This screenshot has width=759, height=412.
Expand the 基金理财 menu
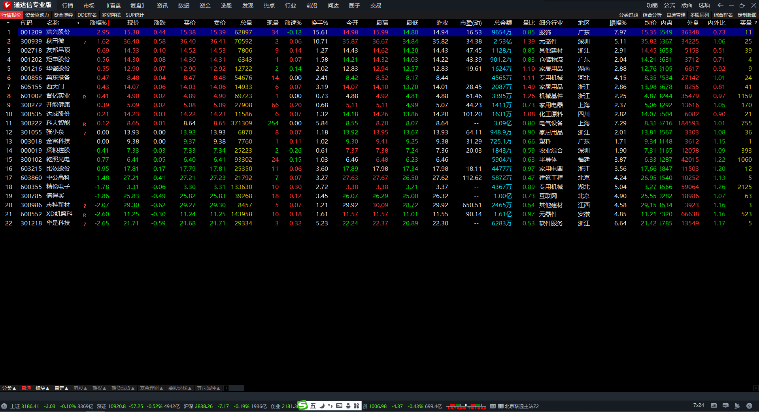151,388
